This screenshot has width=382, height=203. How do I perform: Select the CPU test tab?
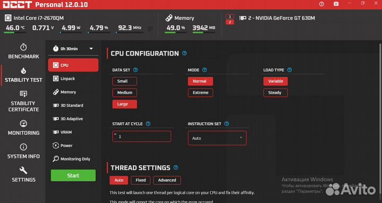coord(73,65)
